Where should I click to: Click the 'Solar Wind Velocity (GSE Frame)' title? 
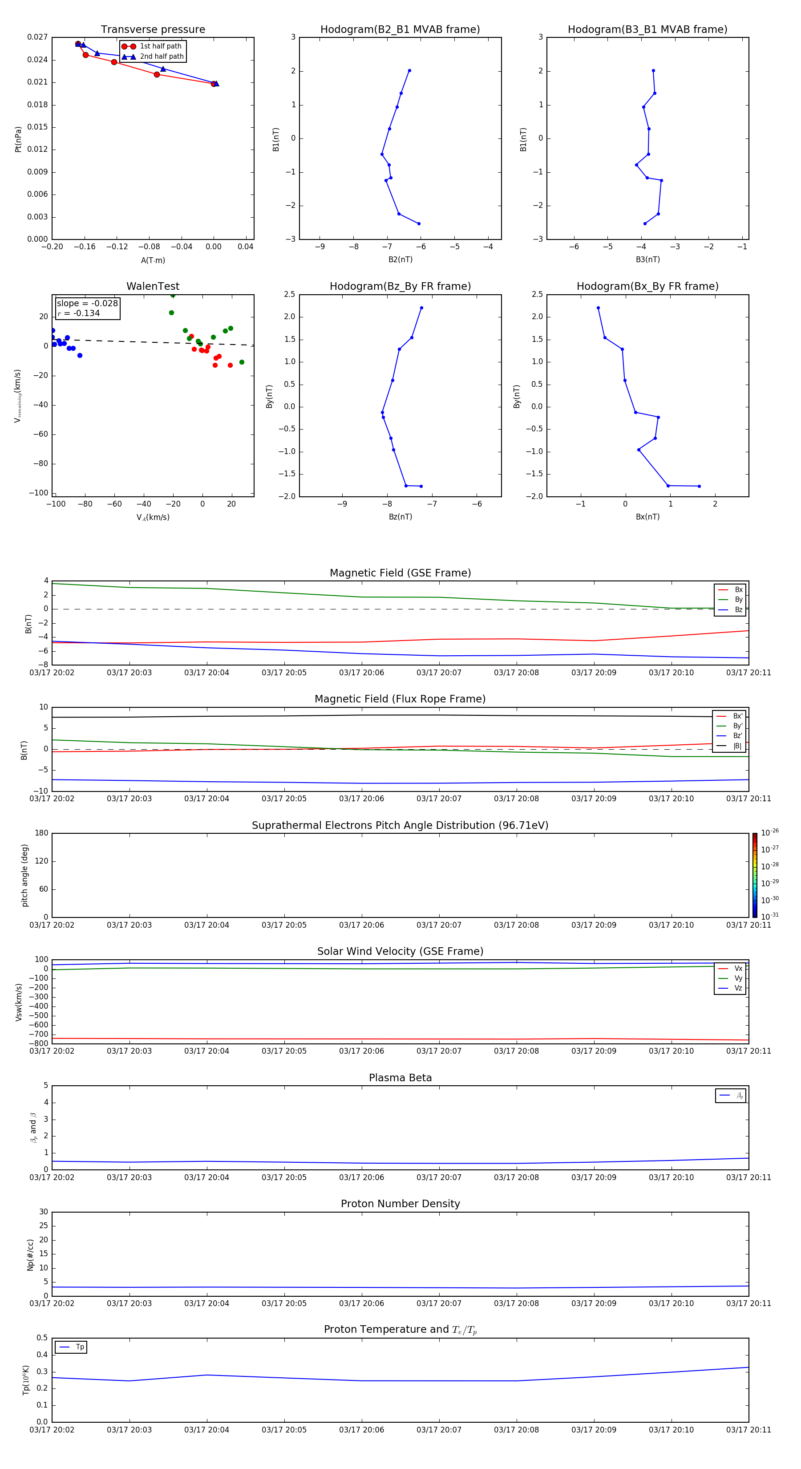coord(400,952)
